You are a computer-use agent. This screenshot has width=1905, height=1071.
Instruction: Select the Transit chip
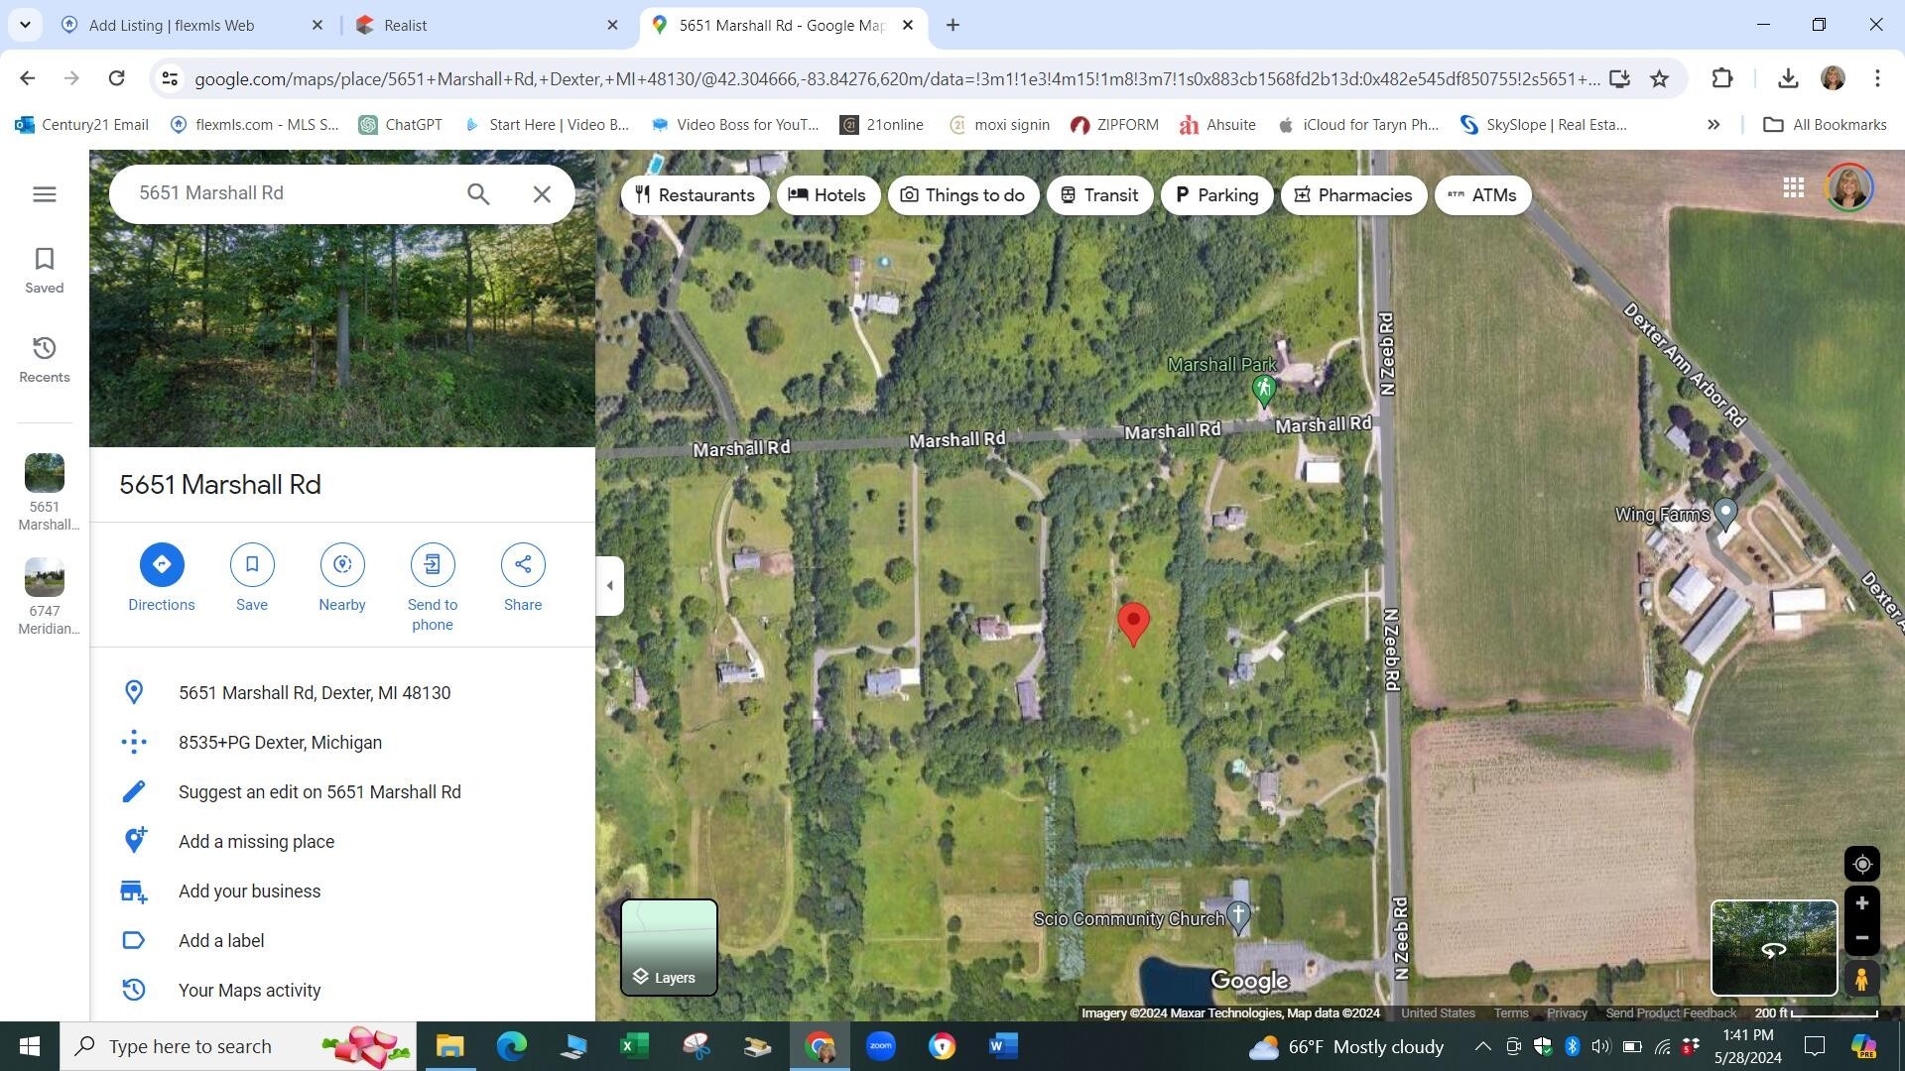pyautogui.click(x=1099, y=195)
